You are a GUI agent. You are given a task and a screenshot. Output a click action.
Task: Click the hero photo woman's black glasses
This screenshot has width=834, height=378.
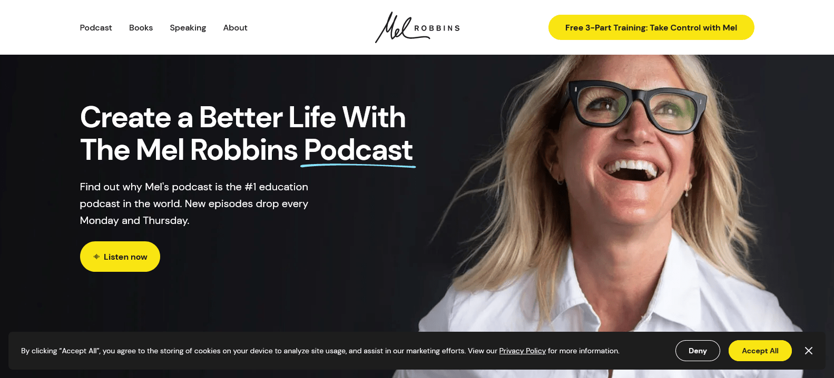638,106
